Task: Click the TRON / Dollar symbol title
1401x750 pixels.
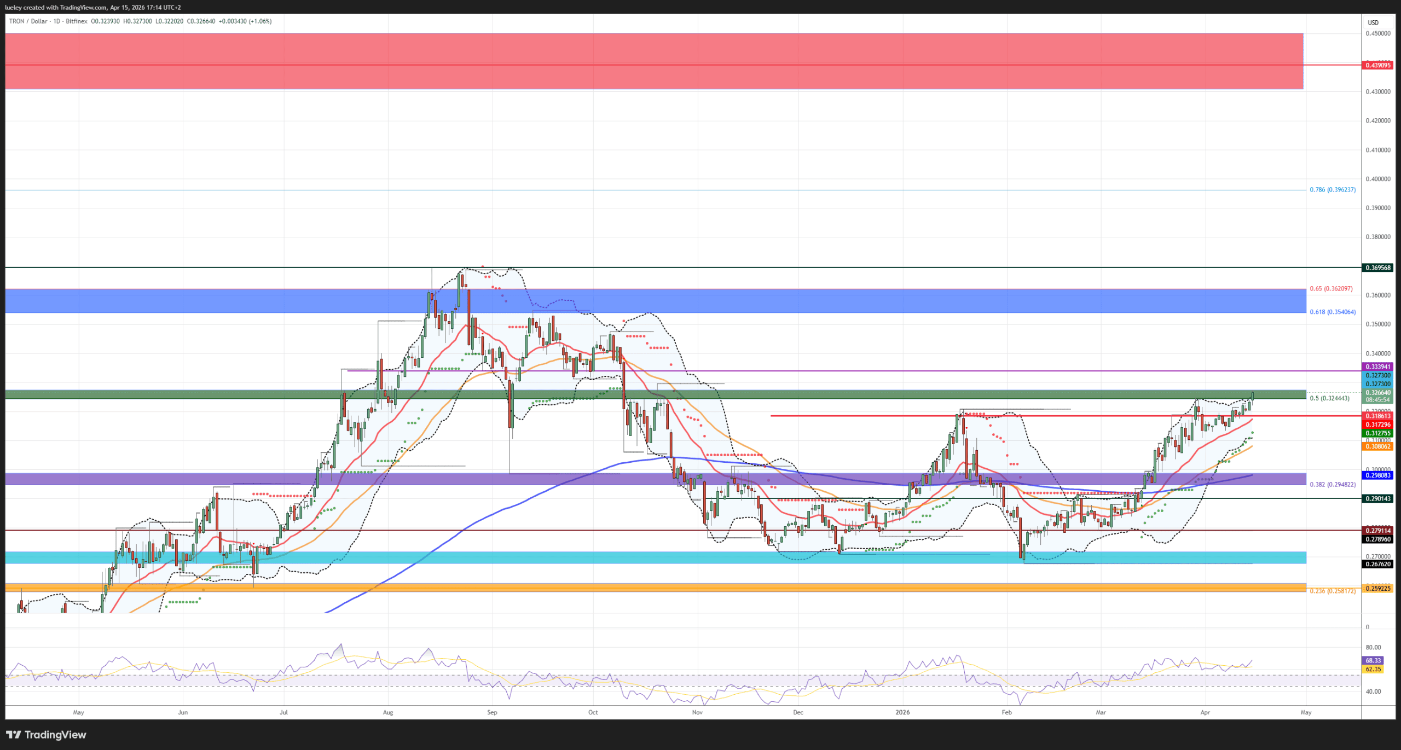Action: click(28, 21)
